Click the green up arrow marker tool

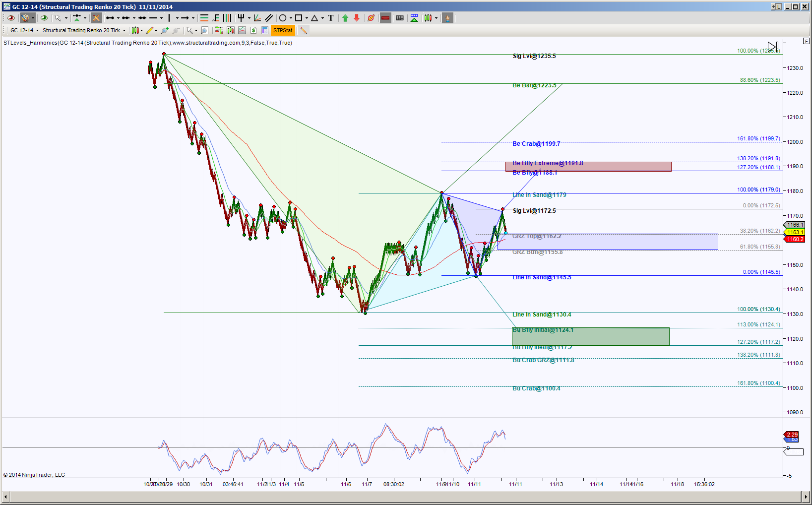click(345, 18)
